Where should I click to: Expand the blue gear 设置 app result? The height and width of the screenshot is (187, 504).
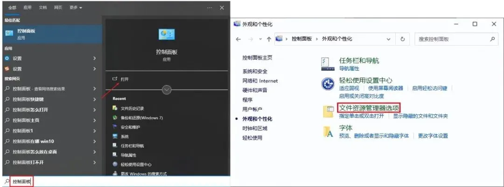94,58
